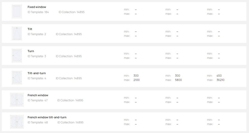Click the max value 2100
The height and width of the screenshot is (133, 249).
[137, 80]
